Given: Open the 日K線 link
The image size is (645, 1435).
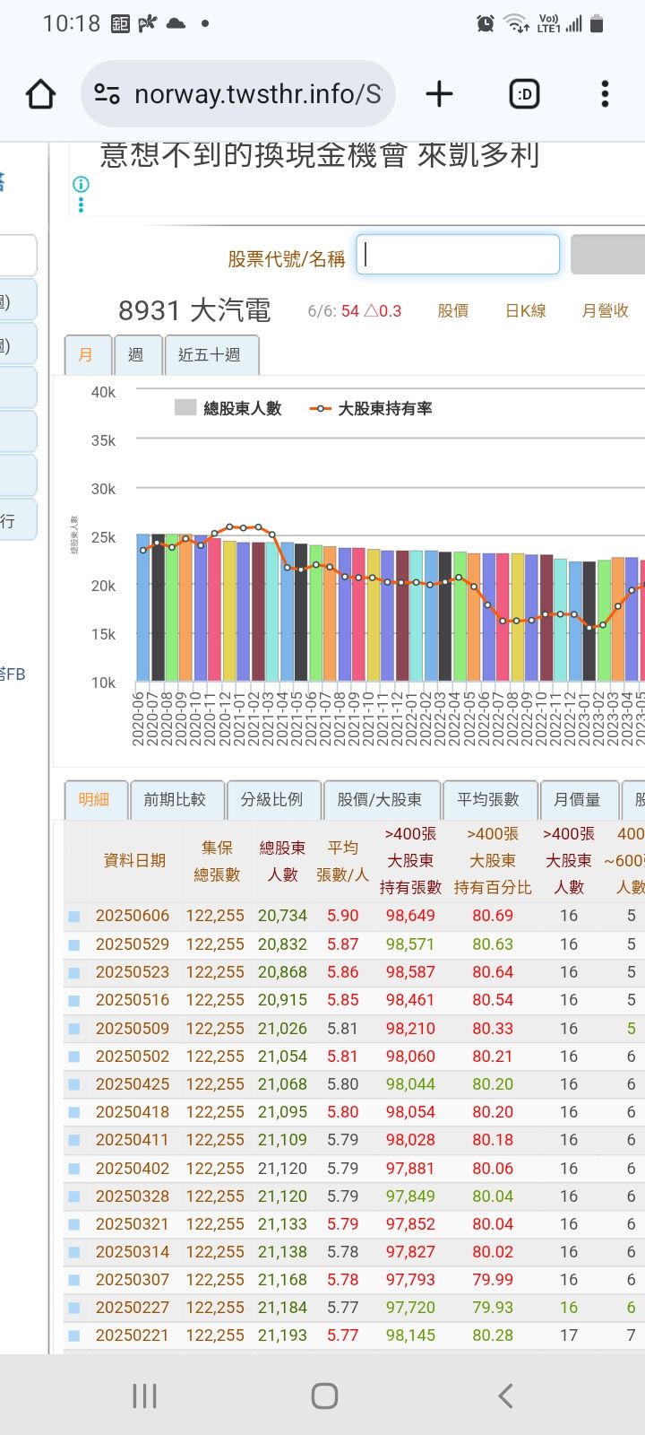Looking at the screenshot, I should click(x=526, y=311).
